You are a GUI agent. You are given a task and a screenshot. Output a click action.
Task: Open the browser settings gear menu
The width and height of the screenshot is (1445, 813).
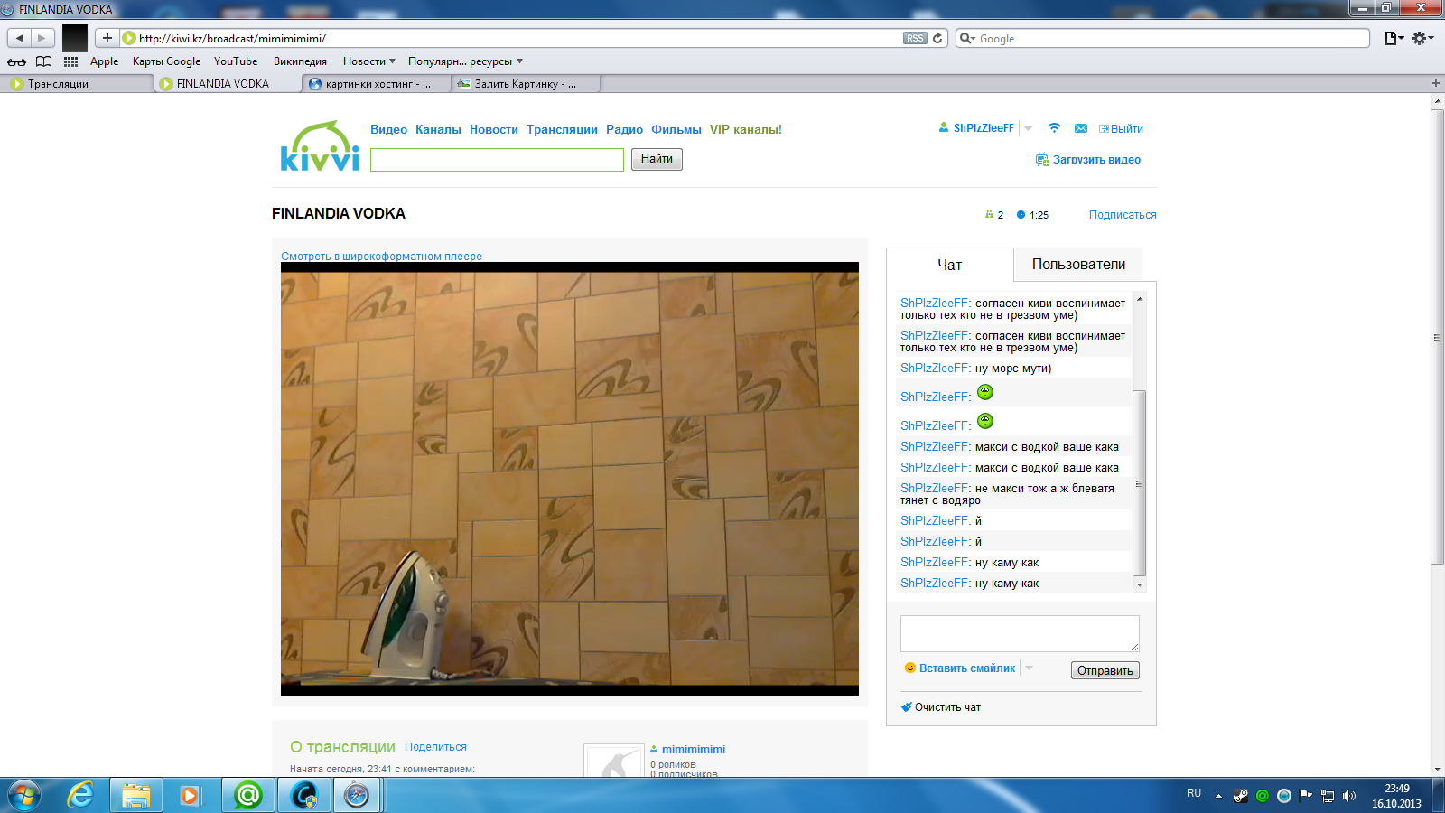pyautogui.click(x=1422, y=38)
